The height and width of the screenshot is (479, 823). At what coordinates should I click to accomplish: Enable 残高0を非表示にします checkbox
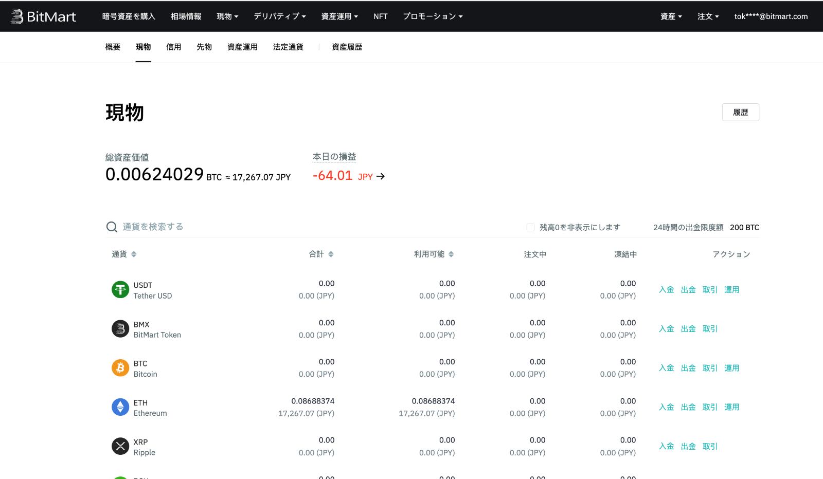coord(530,227)
